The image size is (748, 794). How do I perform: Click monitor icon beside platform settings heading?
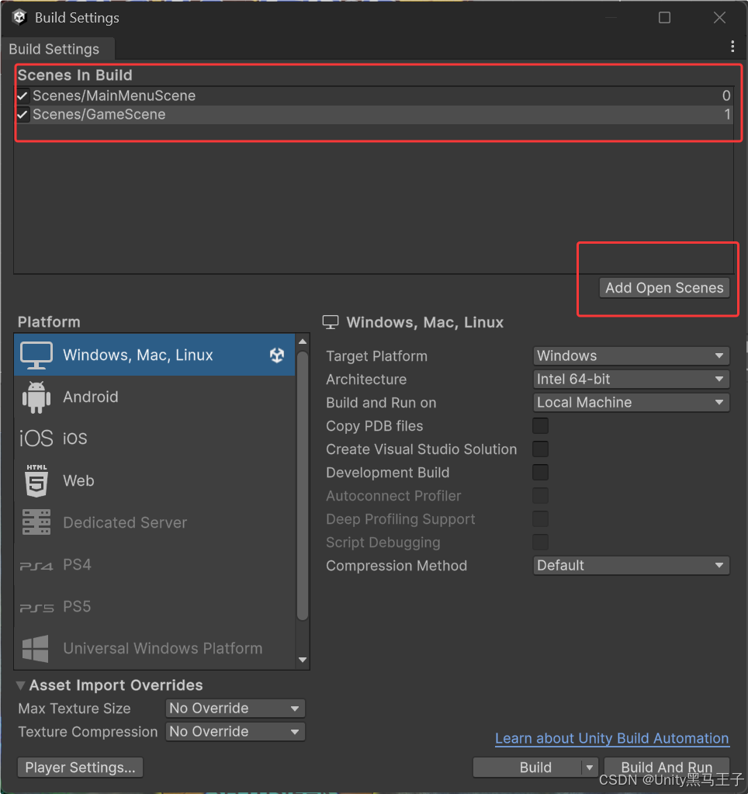pos(331,322)
